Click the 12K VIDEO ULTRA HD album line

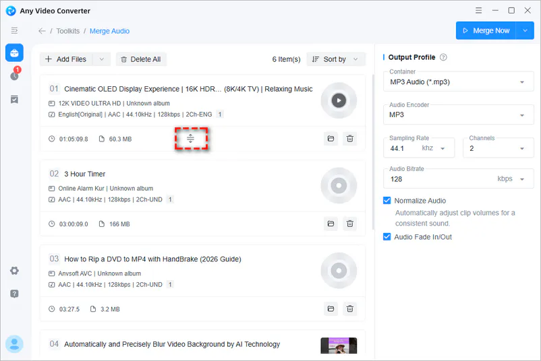114,103
